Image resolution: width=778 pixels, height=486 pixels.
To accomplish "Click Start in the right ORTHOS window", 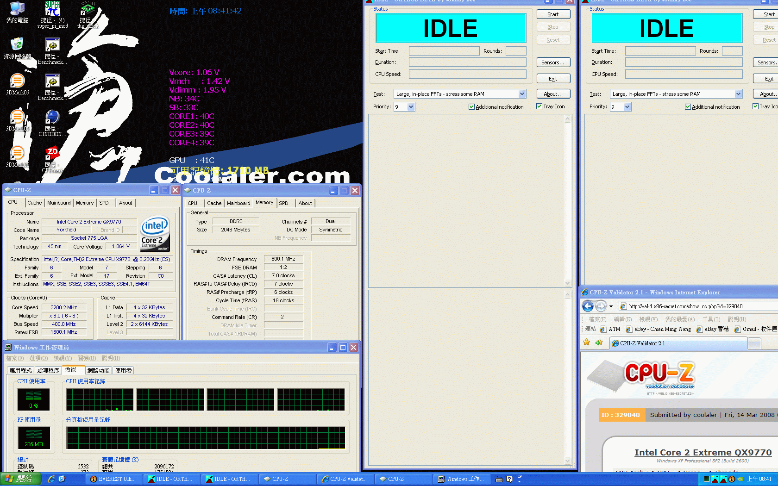I will tap(766, 14).
